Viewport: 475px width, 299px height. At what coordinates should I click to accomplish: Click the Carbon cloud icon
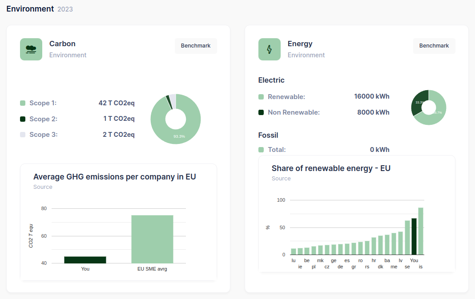coord(31,49)
